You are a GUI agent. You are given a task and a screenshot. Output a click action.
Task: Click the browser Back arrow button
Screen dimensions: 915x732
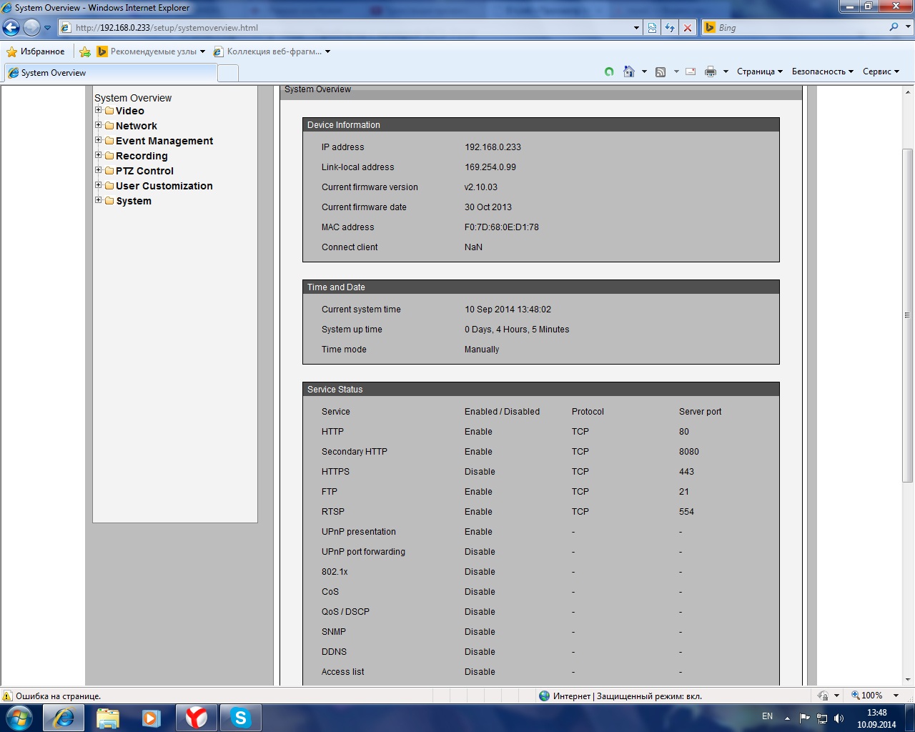(11, 28)
